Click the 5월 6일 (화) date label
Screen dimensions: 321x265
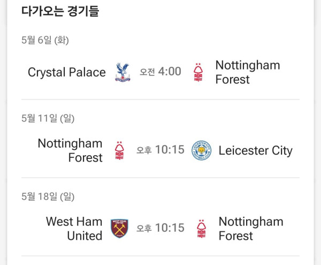click(45, 40)
